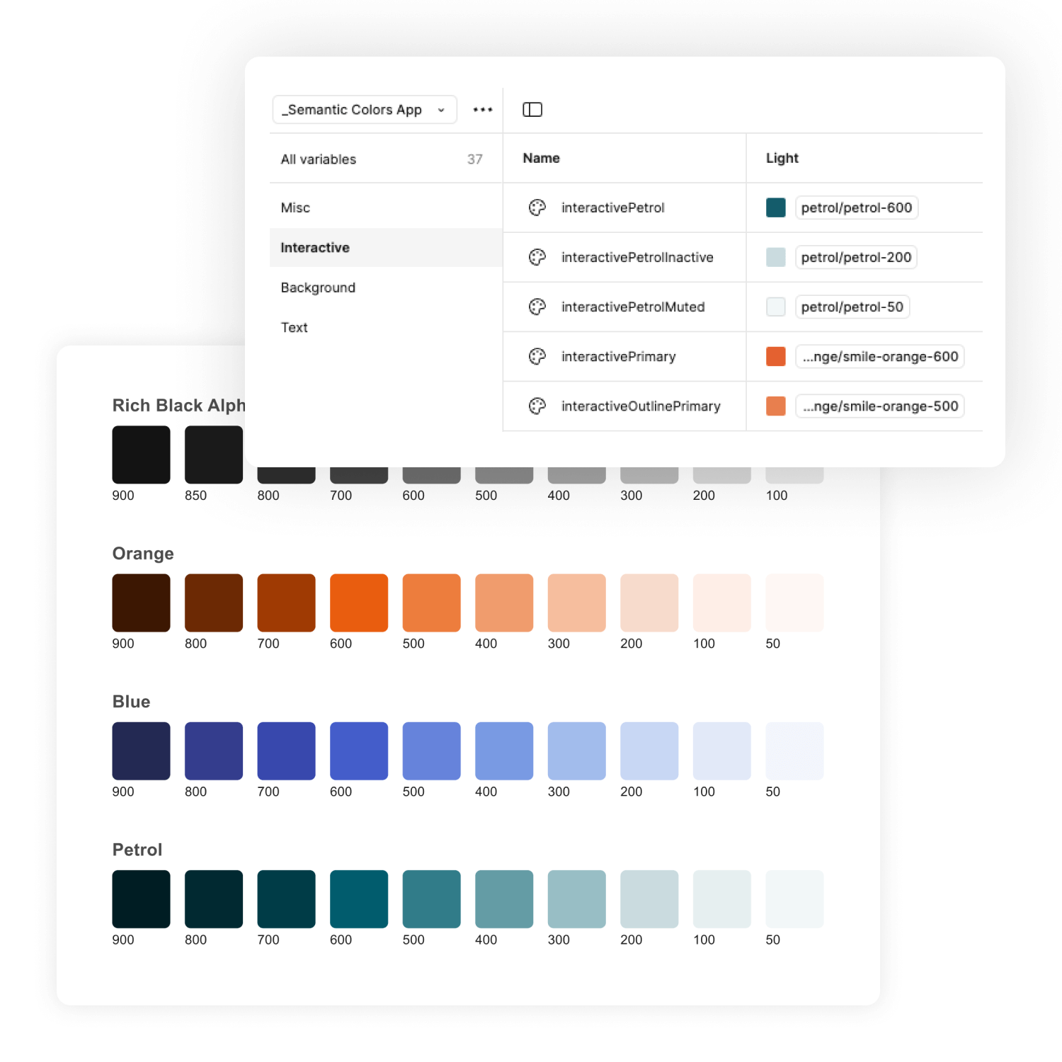Select the Blue 700 swatch
Image resolution: width=1062 pixels, height=1062 pixels.
286,750
